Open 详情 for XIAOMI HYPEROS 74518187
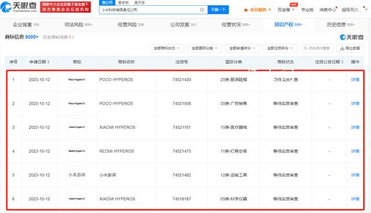Screen dimensions: 371x213 coord(355,199)
